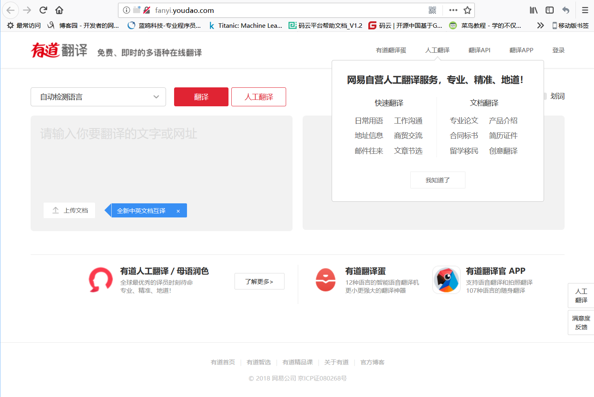
Task: Click the red 有道人工翻译 circular icon
Action: [x=101, y=279]
